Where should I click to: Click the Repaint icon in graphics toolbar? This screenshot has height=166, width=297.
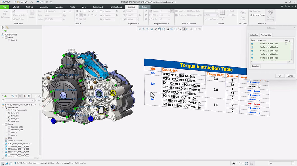coord(151,29)
